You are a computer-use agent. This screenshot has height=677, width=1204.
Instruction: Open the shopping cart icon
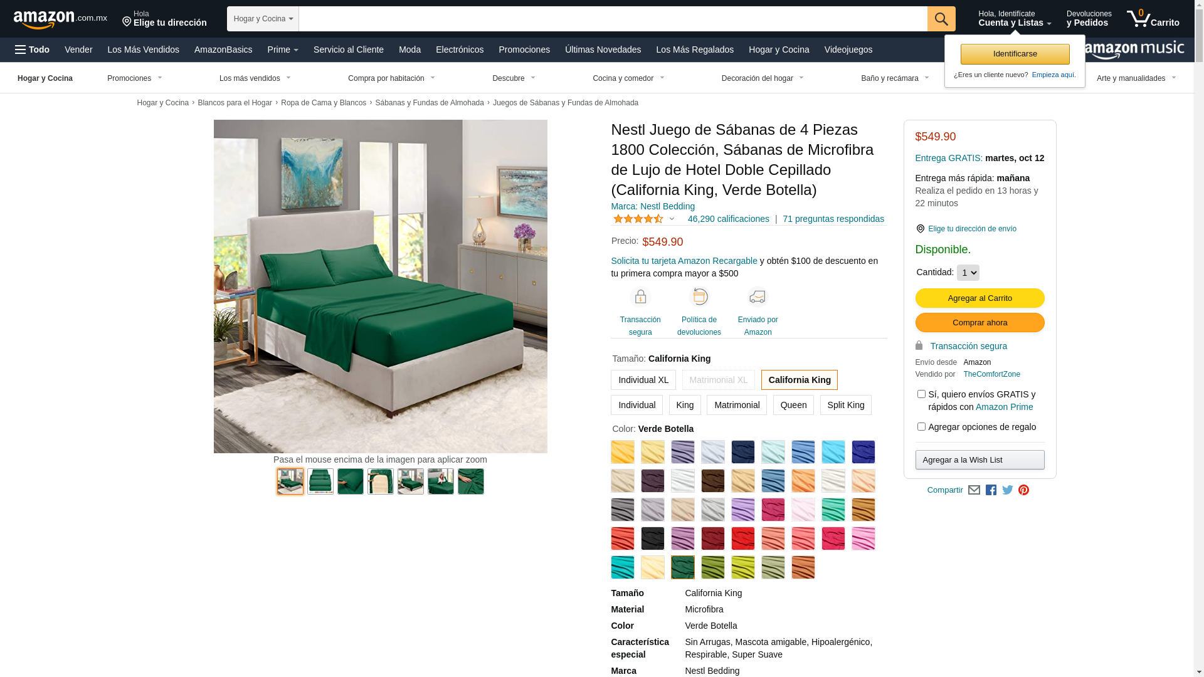click(x=1153, y=19)
